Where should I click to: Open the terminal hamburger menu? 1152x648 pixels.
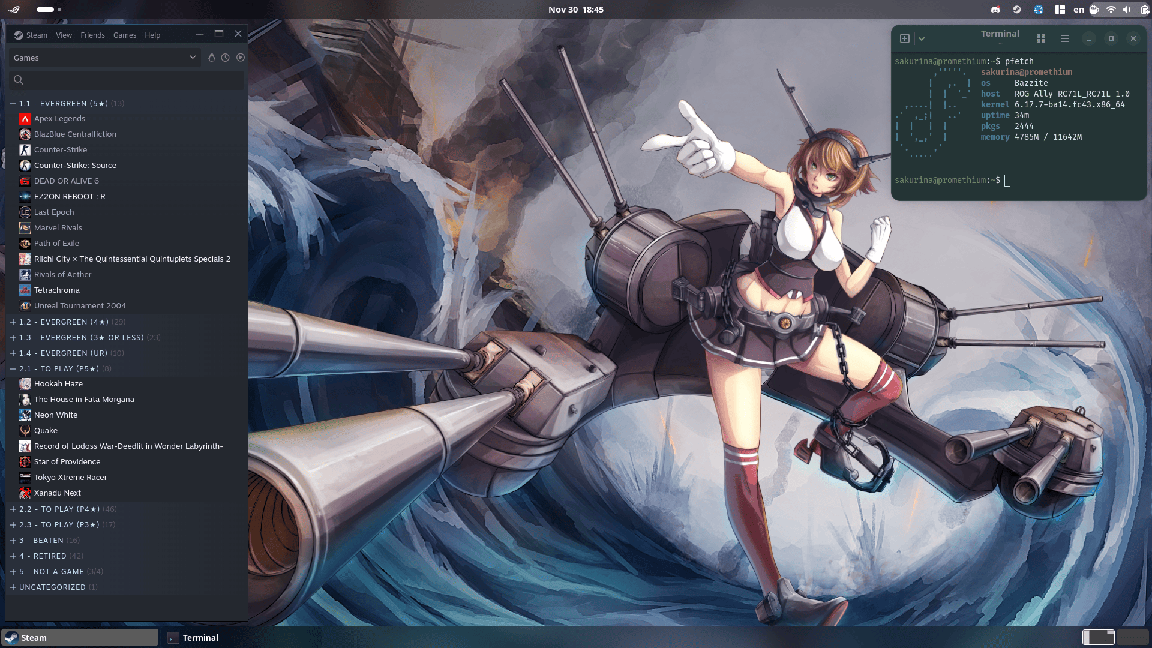tap(1065, 38)
